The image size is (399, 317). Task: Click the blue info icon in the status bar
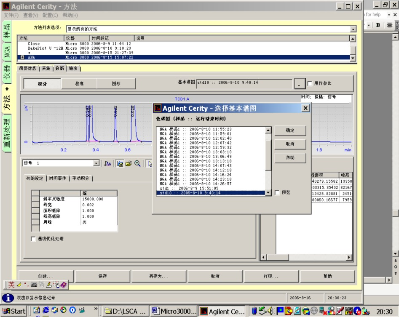coord(8,298)
